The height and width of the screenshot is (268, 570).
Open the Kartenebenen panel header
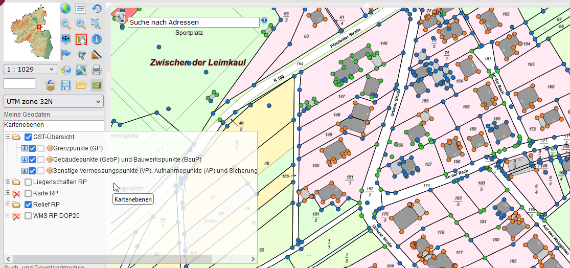[x=54, y=125]
